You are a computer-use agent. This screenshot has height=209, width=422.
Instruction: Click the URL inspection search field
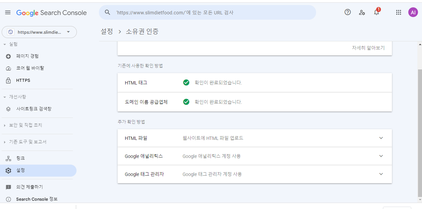click(207, 12)
